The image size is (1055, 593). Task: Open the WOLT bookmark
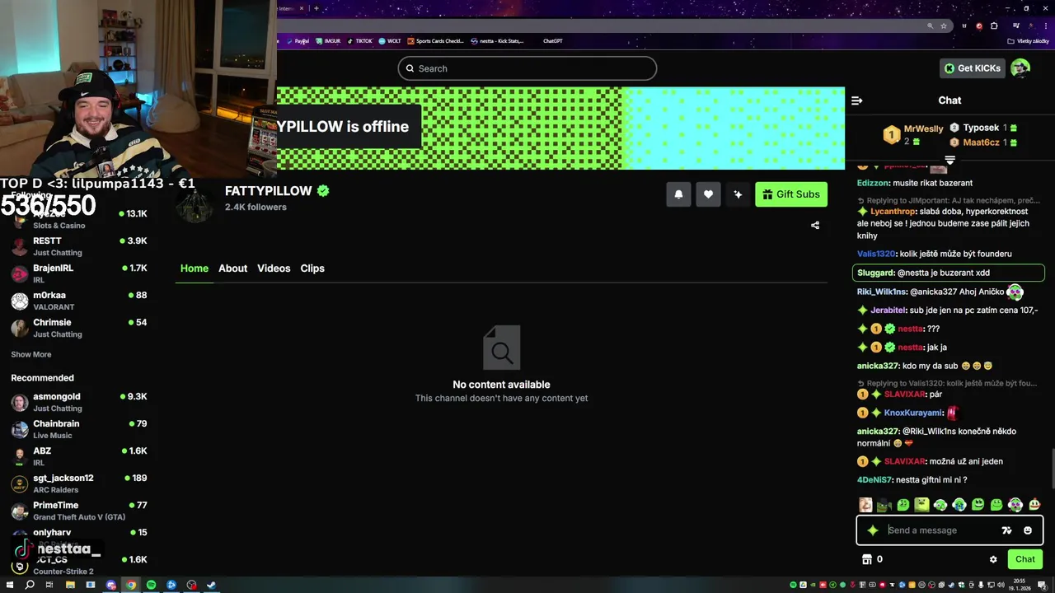tap(390, 40)
